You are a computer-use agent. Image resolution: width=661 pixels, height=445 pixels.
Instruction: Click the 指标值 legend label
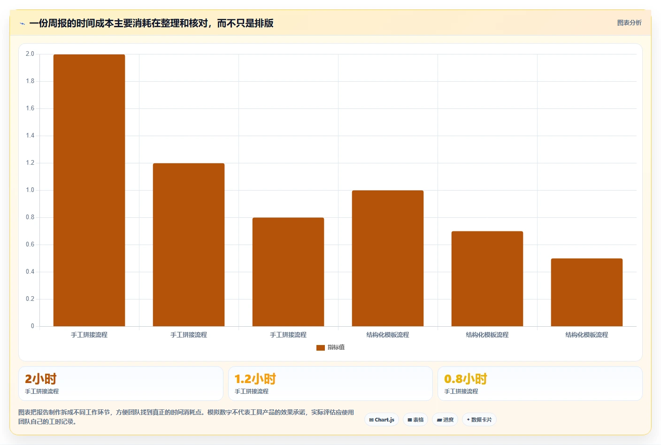tap(336, 347)
